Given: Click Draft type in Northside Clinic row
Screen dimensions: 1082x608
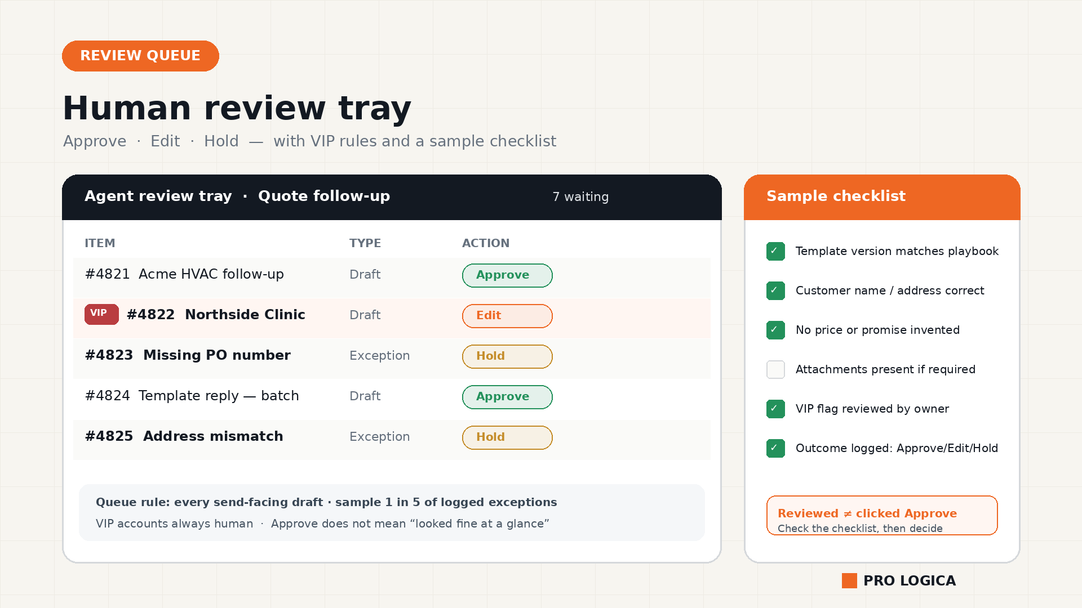Looking at the screenshot, I should [365, 315].
